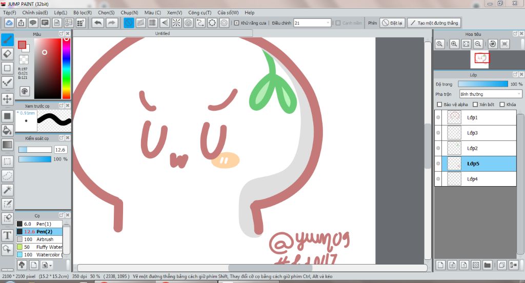Open the color palette icon in Màu panel
Image resolution: width=525 pixels, height=283 pixels.
tap(25, 91)
